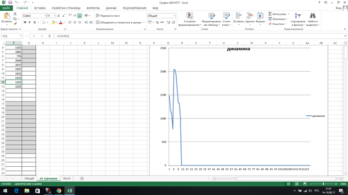Click the Increase Decimal icon

coord(169,22)
